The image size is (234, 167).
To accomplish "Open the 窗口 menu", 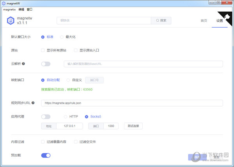I will click(30, 9).
